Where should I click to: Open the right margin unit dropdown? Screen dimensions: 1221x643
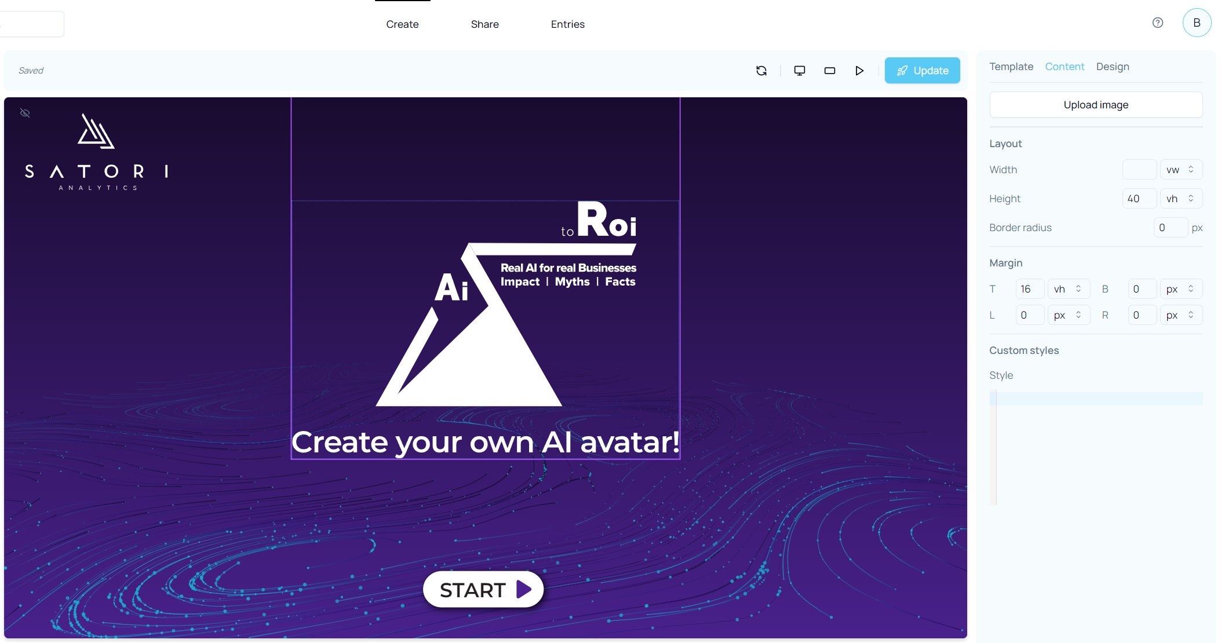(1180, 315)
